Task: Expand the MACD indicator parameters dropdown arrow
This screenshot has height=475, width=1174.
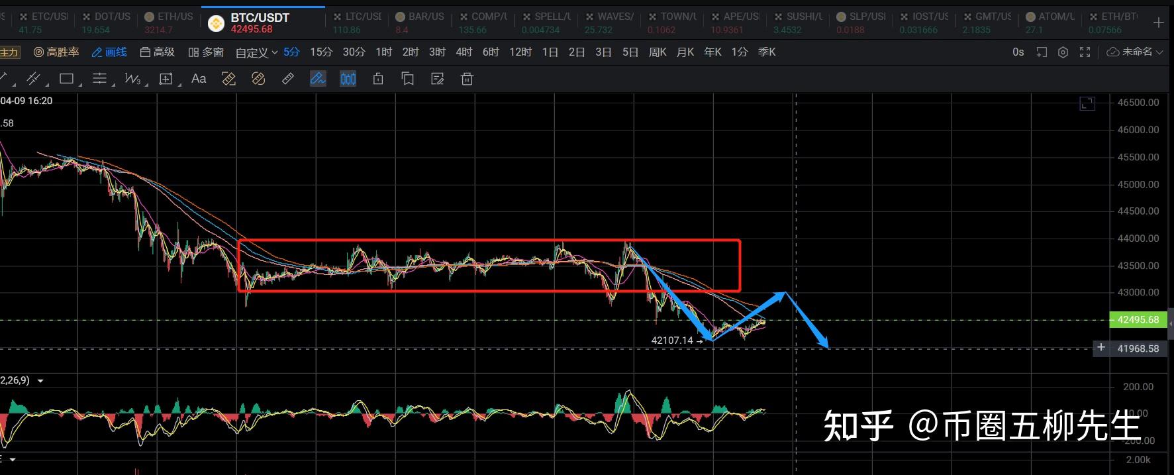Action: (40, 381)
